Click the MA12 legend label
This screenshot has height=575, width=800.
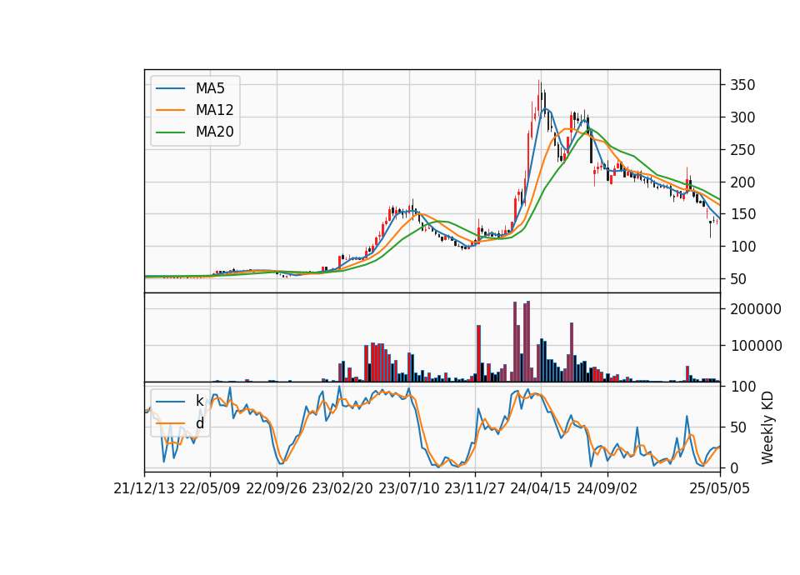[x=214, y=110]
